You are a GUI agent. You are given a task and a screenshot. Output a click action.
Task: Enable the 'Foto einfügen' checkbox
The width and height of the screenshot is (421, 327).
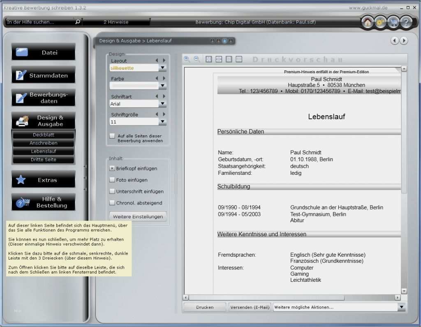(112, 179)
